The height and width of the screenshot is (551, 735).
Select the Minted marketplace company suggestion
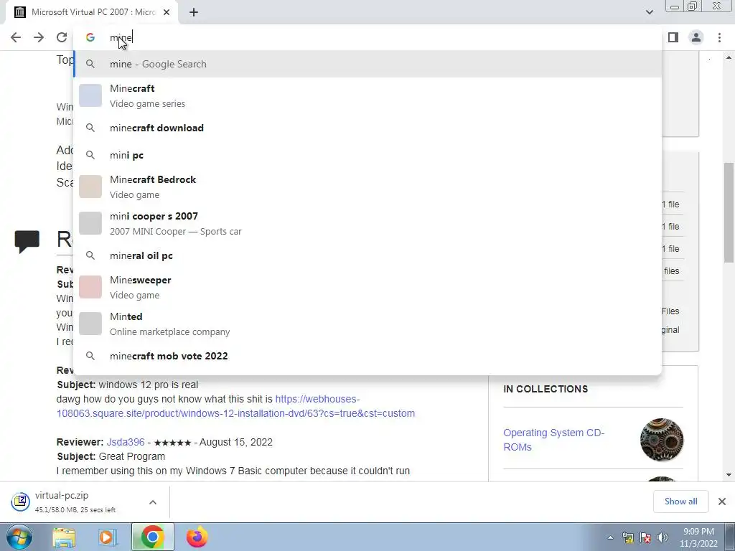pos(367,324)
